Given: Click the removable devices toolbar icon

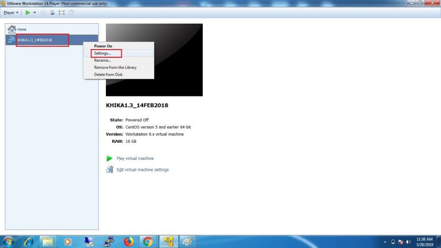Looking at the screenshot, I should click(x=52, y=13).
